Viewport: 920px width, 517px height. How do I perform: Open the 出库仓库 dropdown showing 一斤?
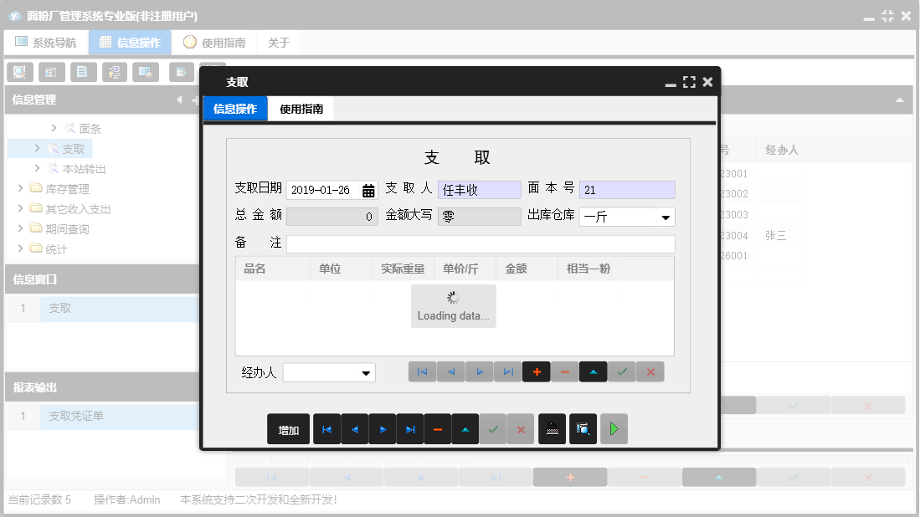[667, 216]
